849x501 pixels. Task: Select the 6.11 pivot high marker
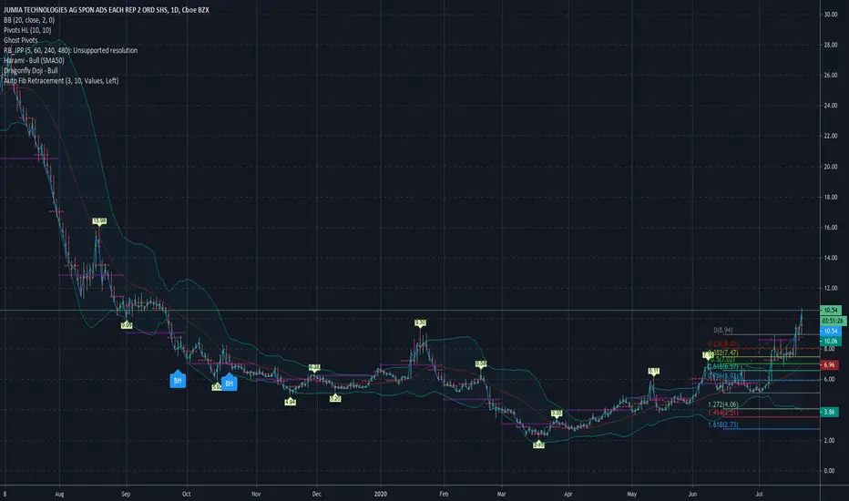point(654,372)
